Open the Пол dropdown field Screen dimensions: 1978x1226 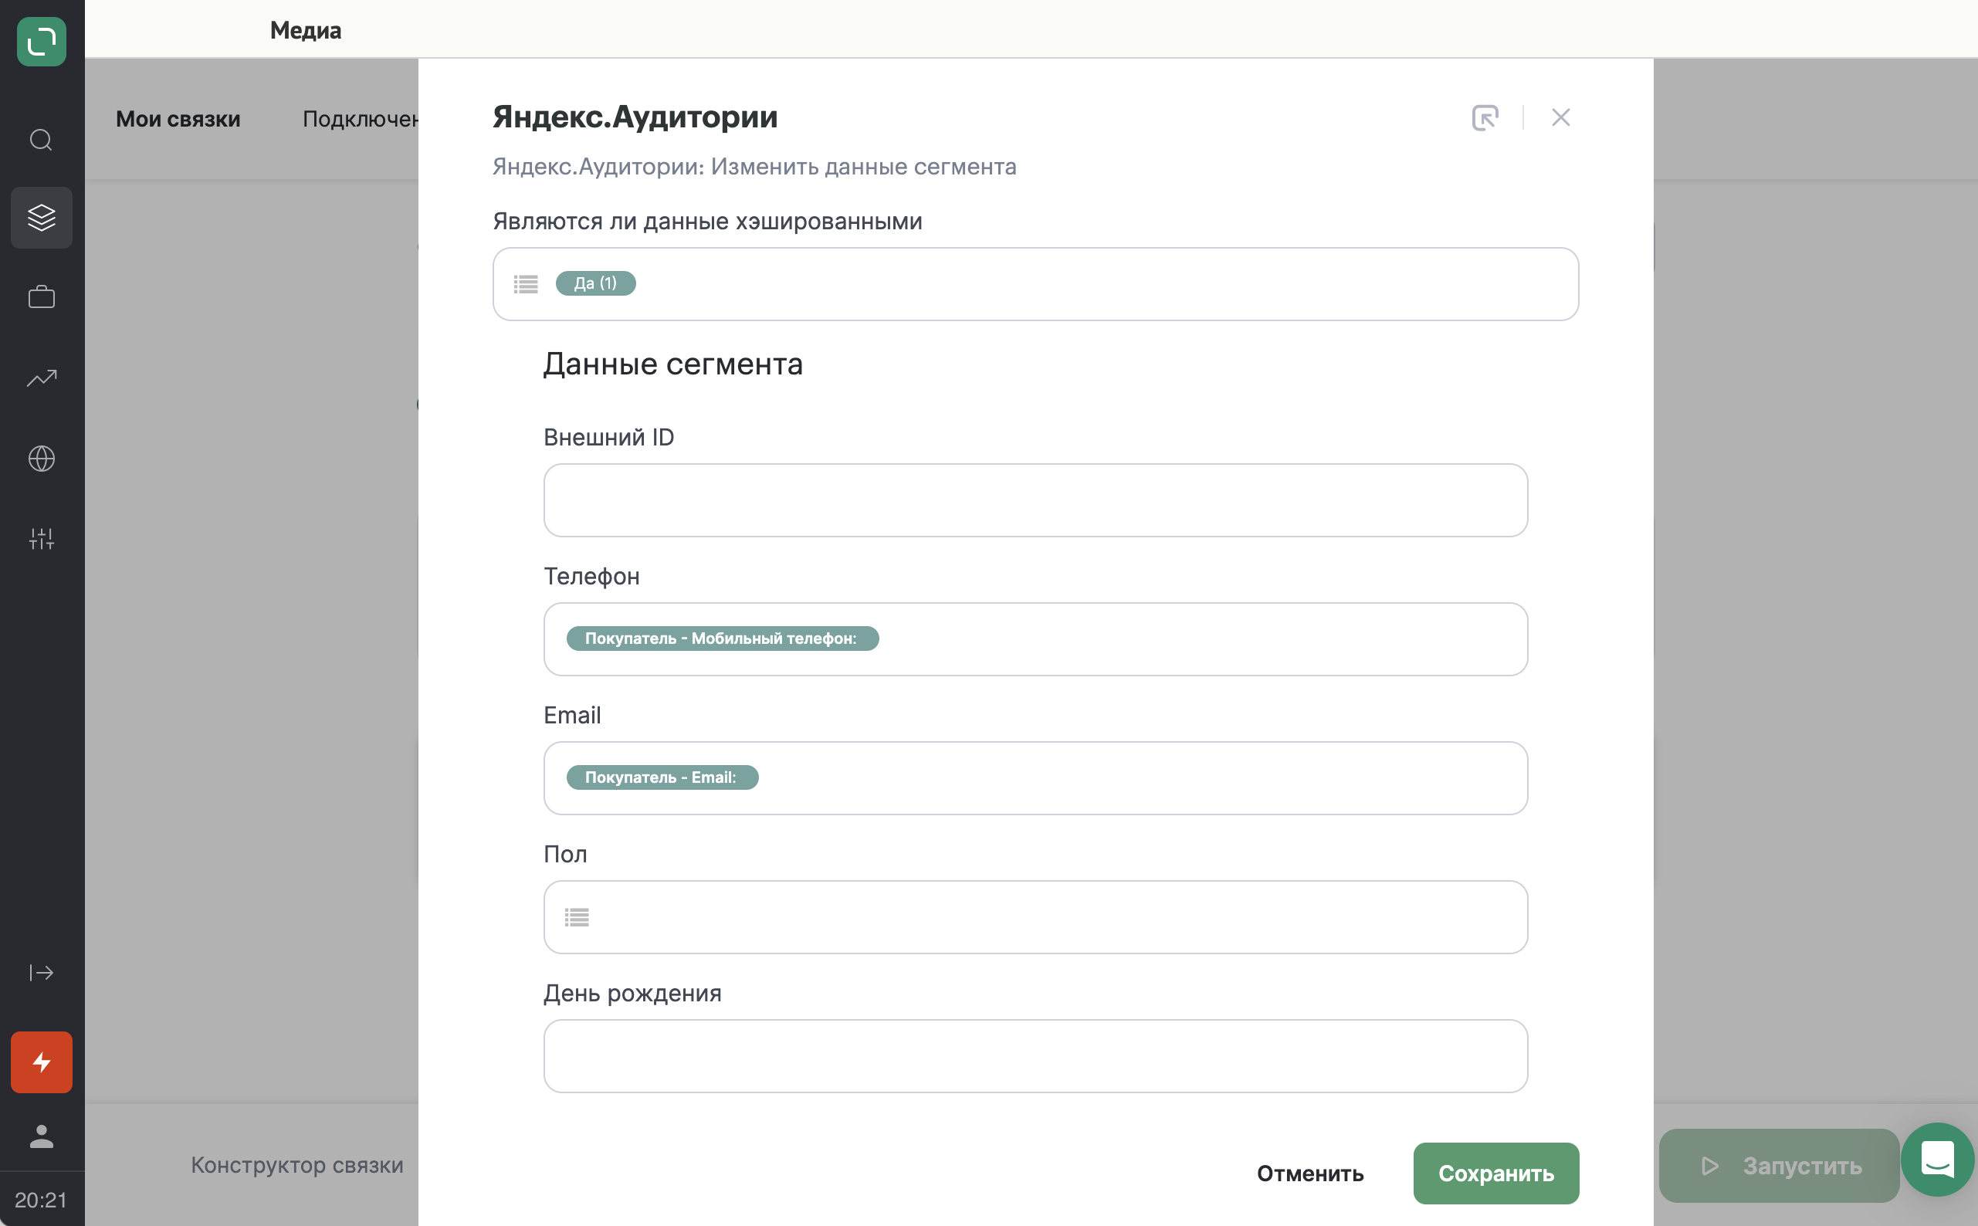1035,917
